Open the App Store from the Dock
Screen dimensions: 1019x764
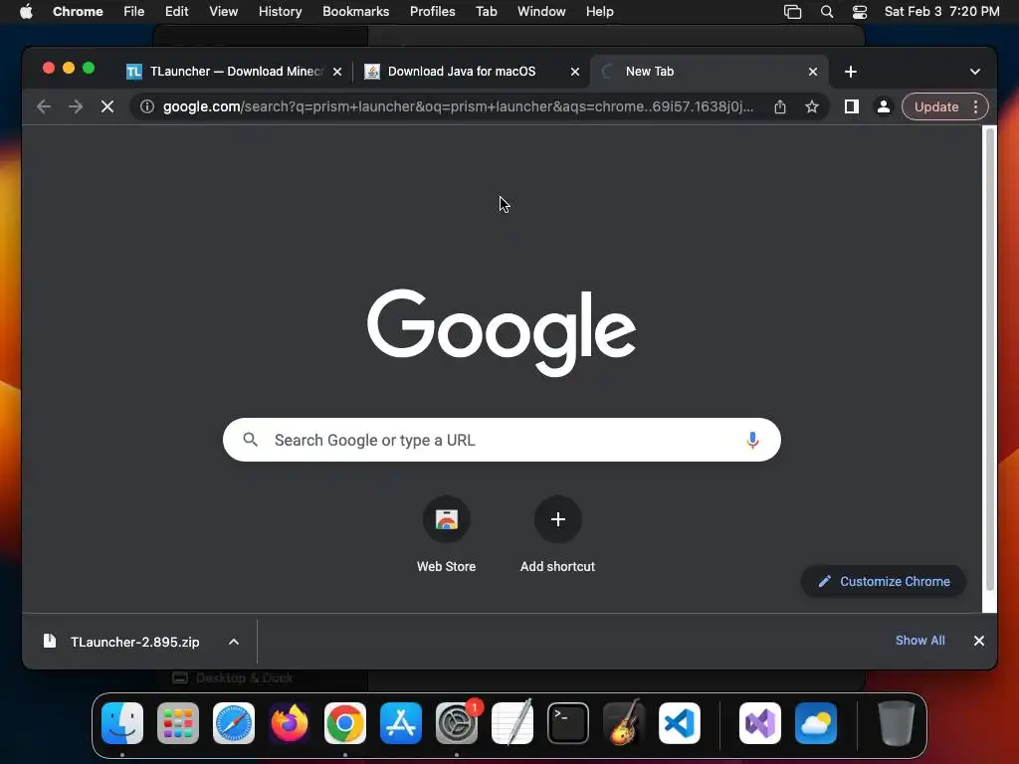click(401, 723)
